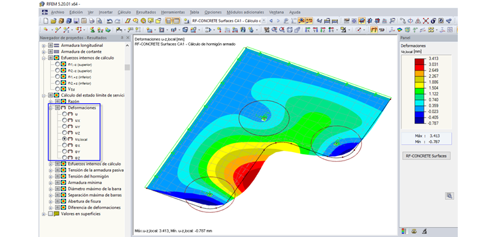
Task: Expand the Armadura longitudinal tree node
Action: pos(44,46)
